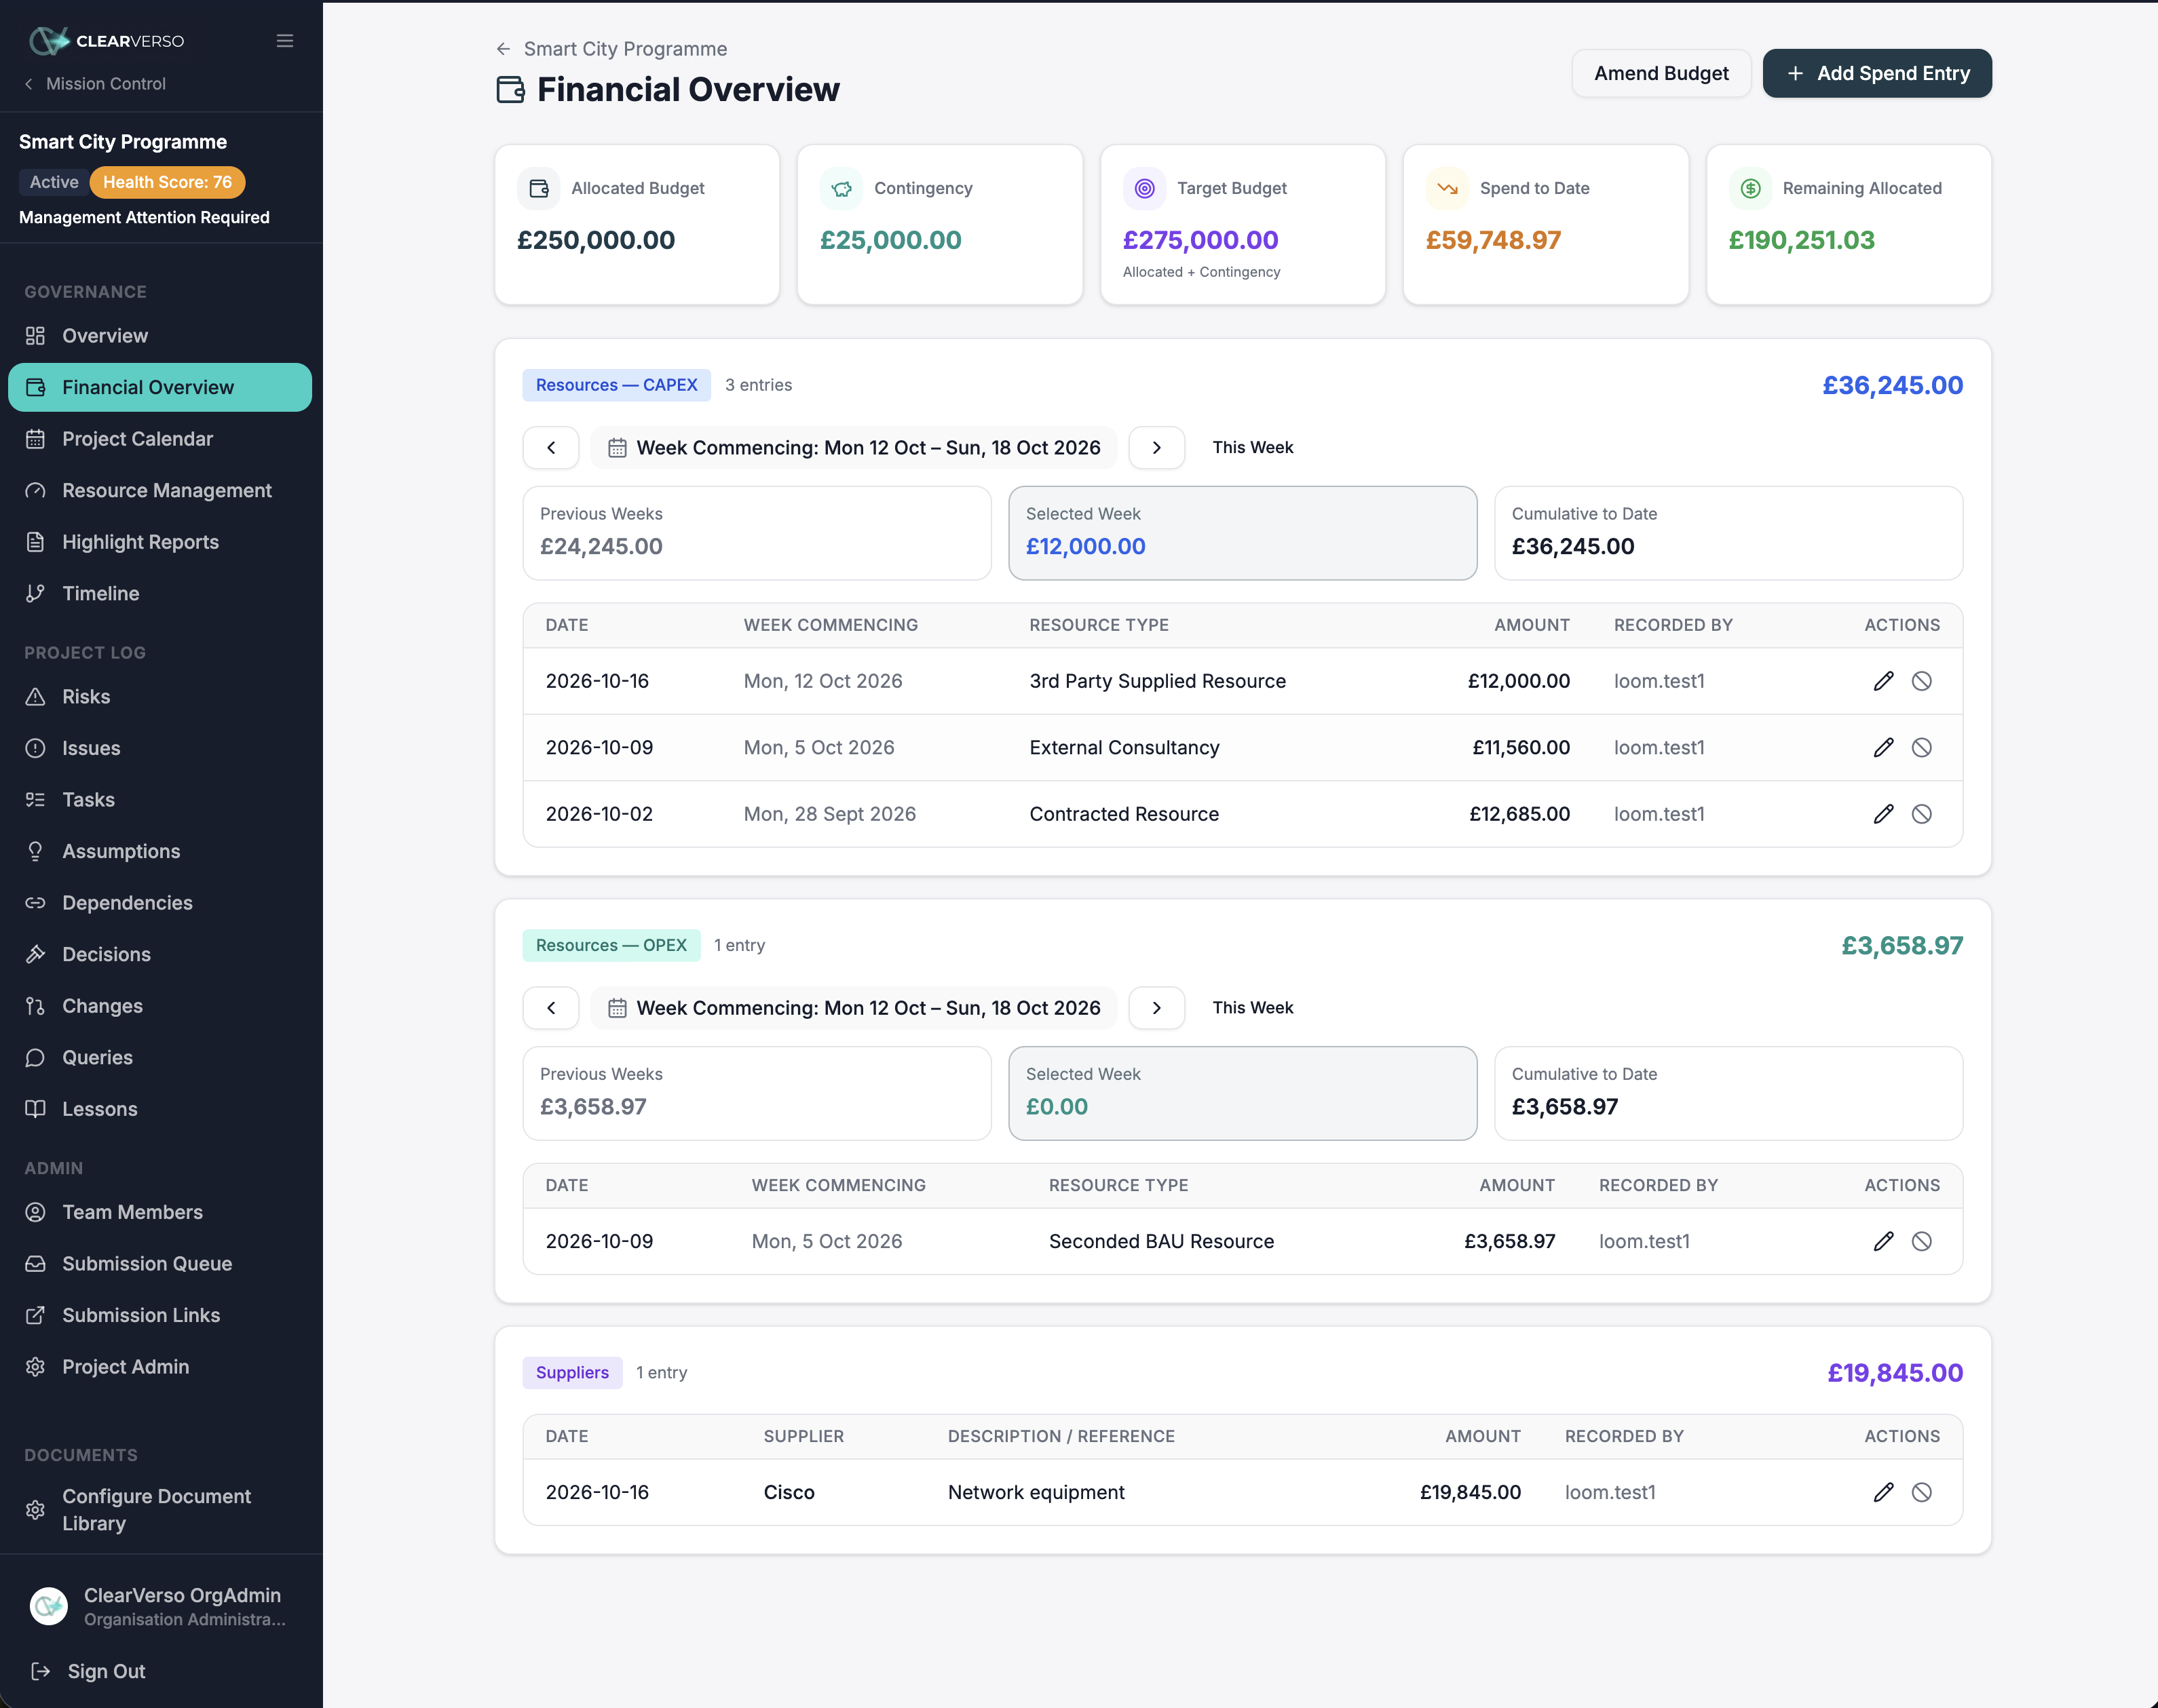Void the 3rd Party Supplied Resource entry

click(1921, 681)
